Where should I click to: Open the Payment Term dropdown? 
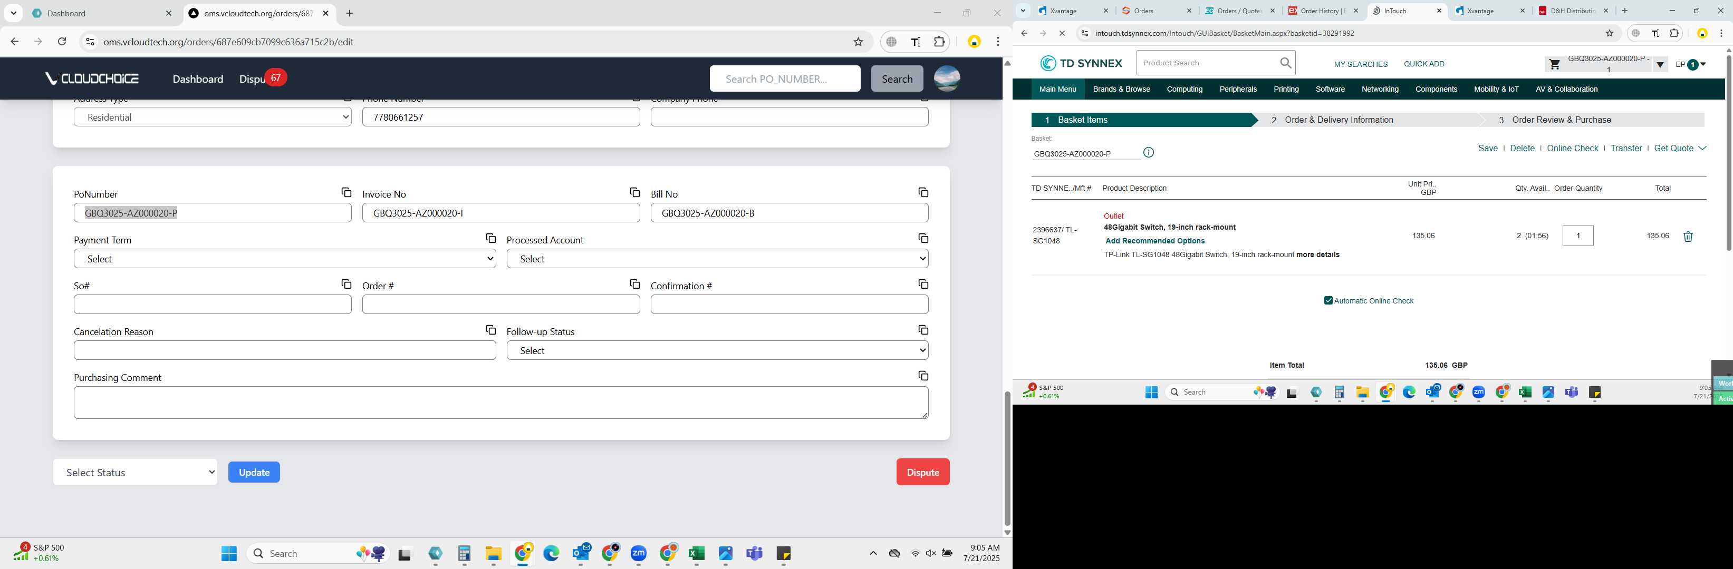click(285, 259)
